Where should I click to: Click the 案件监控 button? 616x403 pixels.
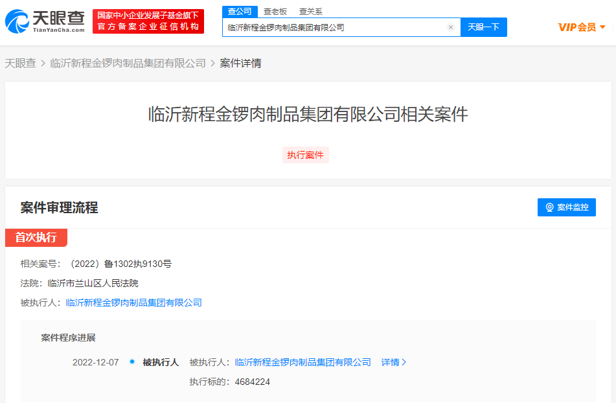click(566, 207)
